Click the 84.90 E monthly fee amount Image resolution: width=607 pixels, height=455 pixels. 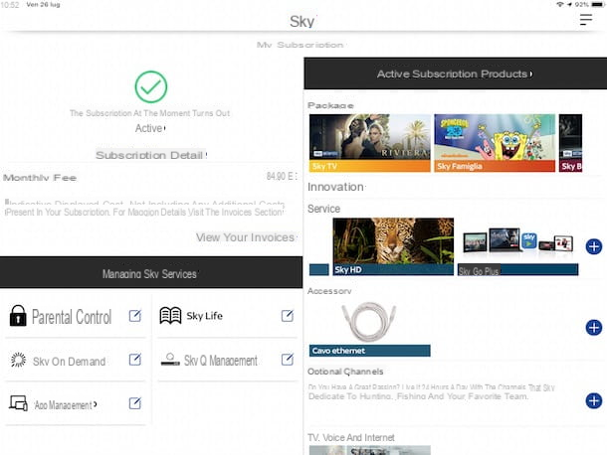tap(282, 176)
